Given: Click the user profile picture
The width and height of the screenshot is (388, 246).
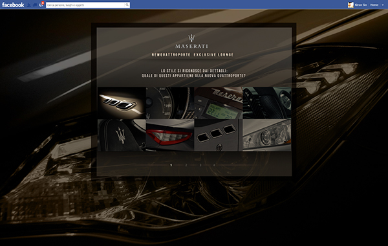Looking at the screenshot, I should (350, 5).
